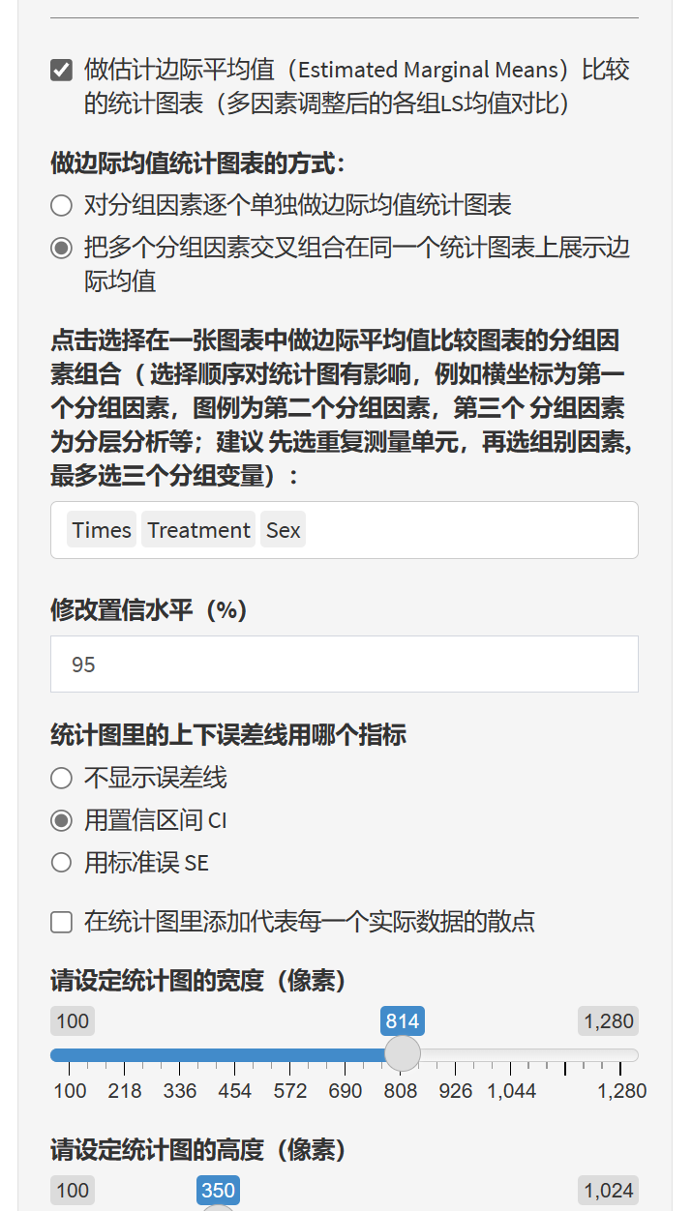The height and width of the screenshot is (1211, 692).
Task: Click the 218 tick label on width slider
Action: click(125, 1091)
